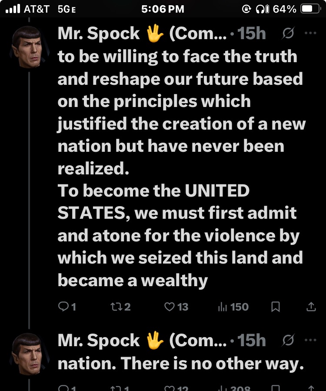Tap the 5:06 PM clock in the status bar
326x391 pixels.
tap(163, 9)
